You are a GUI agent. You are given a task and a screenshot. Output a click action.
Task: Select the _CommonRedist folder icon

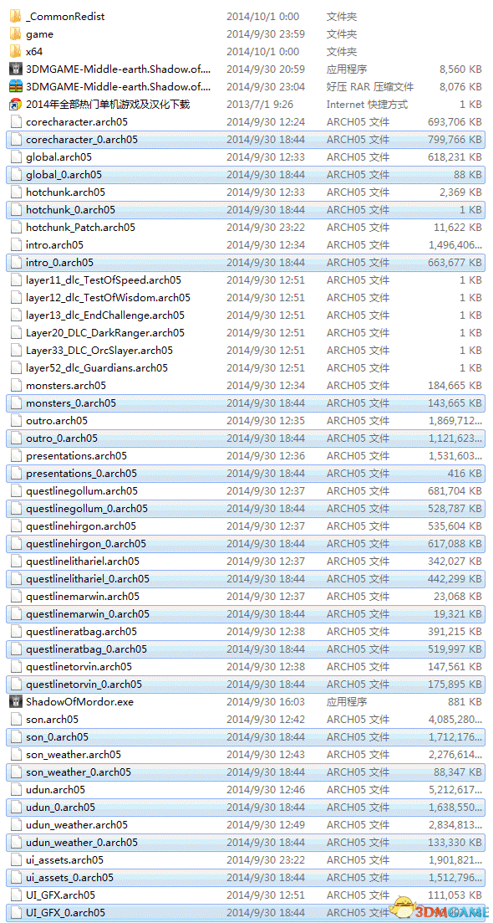[x=15, y=17]
